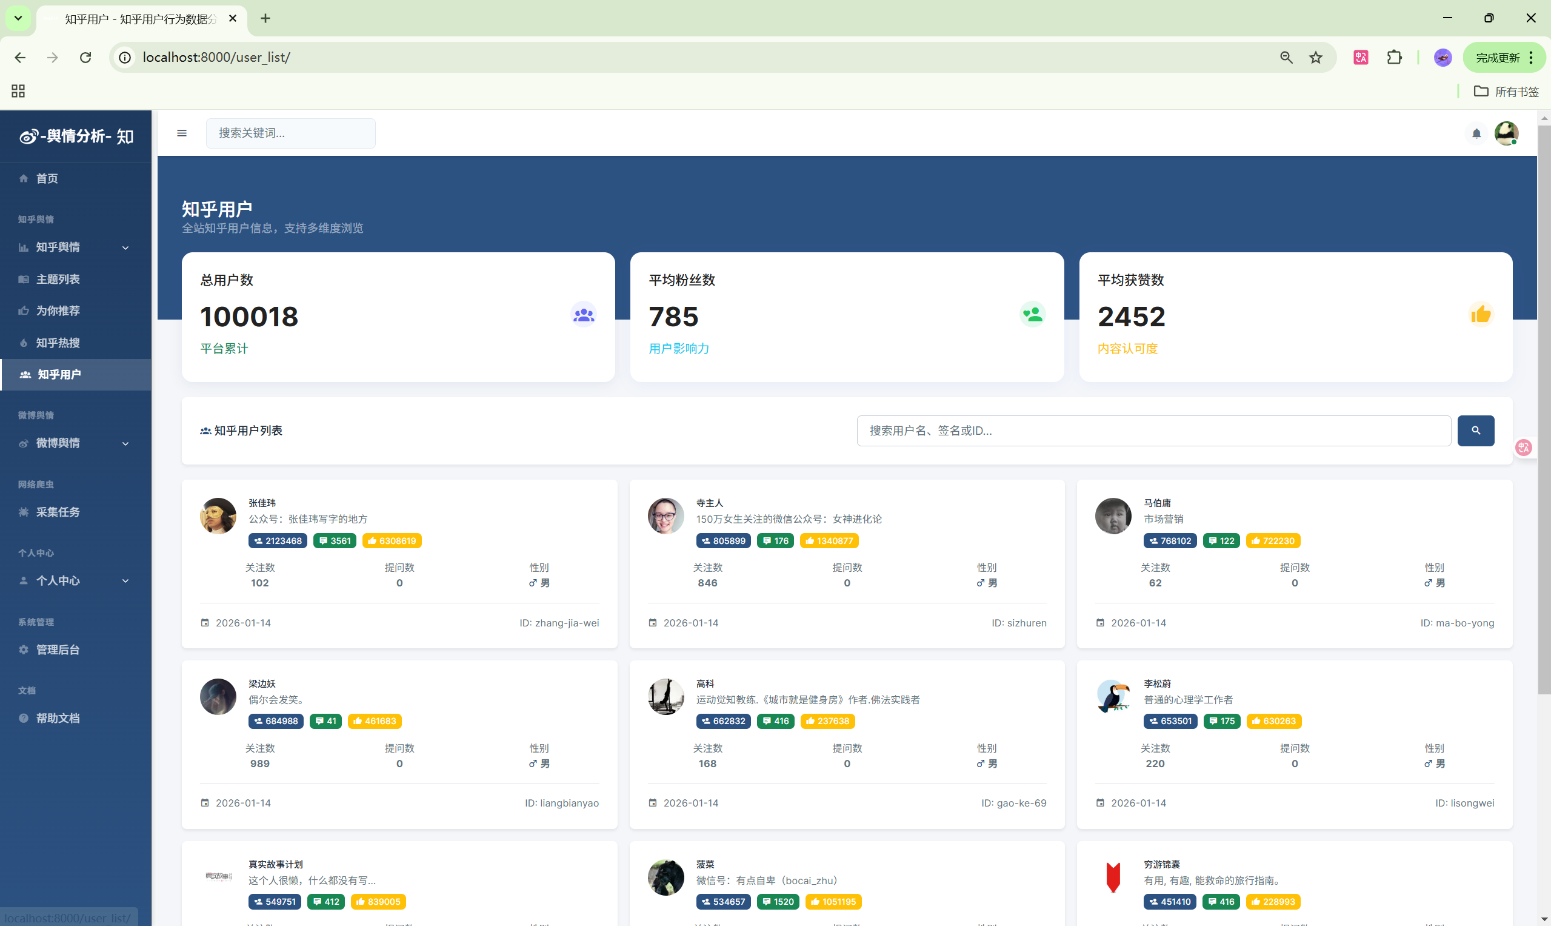The height and width of the screenshot is (926, 1551).
Task: Go to 知乎热搜 in the sidebar
Action: click(58, 343)
